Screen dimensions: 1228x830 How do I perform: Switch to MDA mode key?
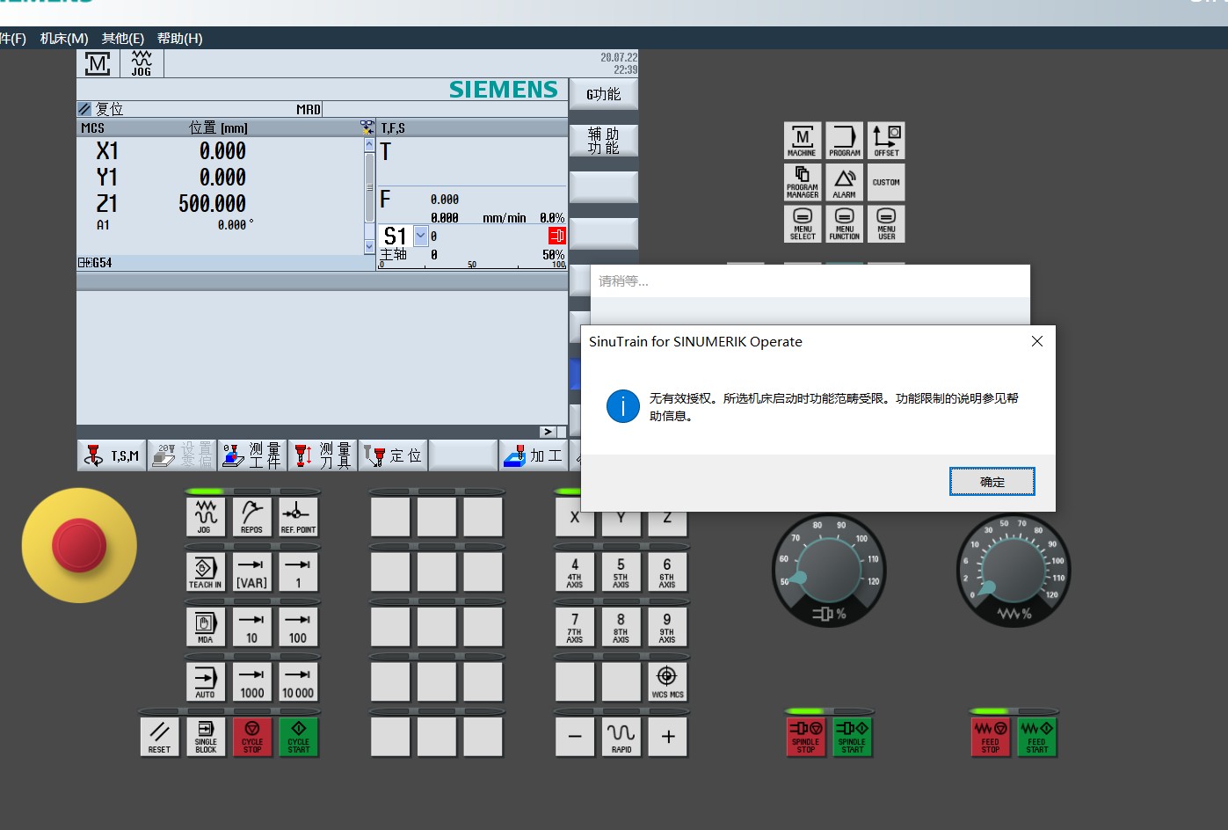(x=205, y=627)
